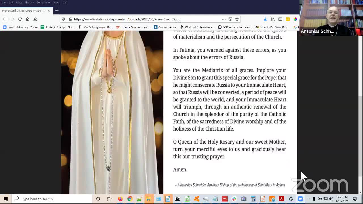
Task: Launch Google Chrome from the taskbar
Action: (x=130, y=199)
